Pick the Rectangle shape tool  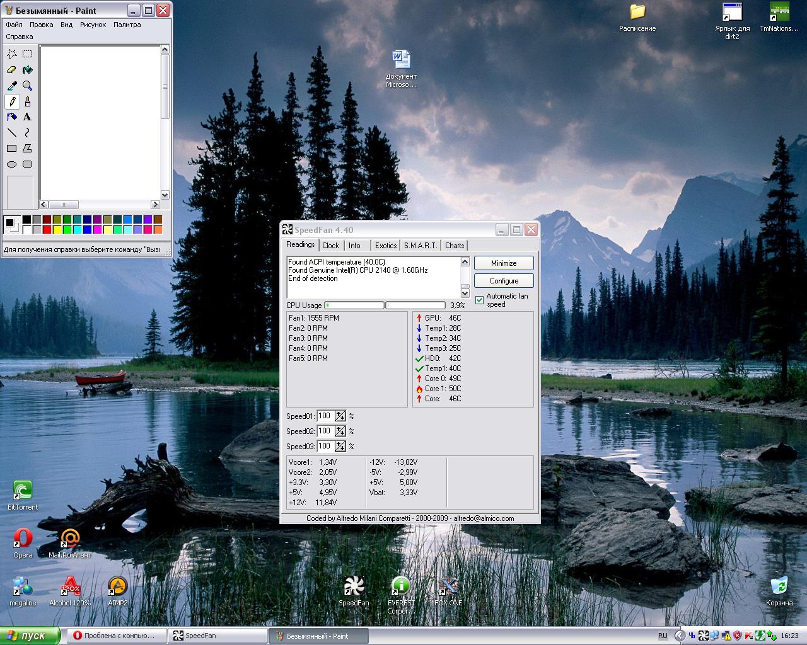click(x=11, y=149)
